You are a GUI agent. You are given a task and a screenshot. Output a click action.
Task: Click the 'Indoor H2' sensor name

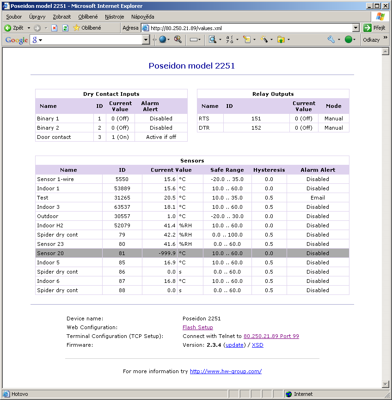[50, 225]
